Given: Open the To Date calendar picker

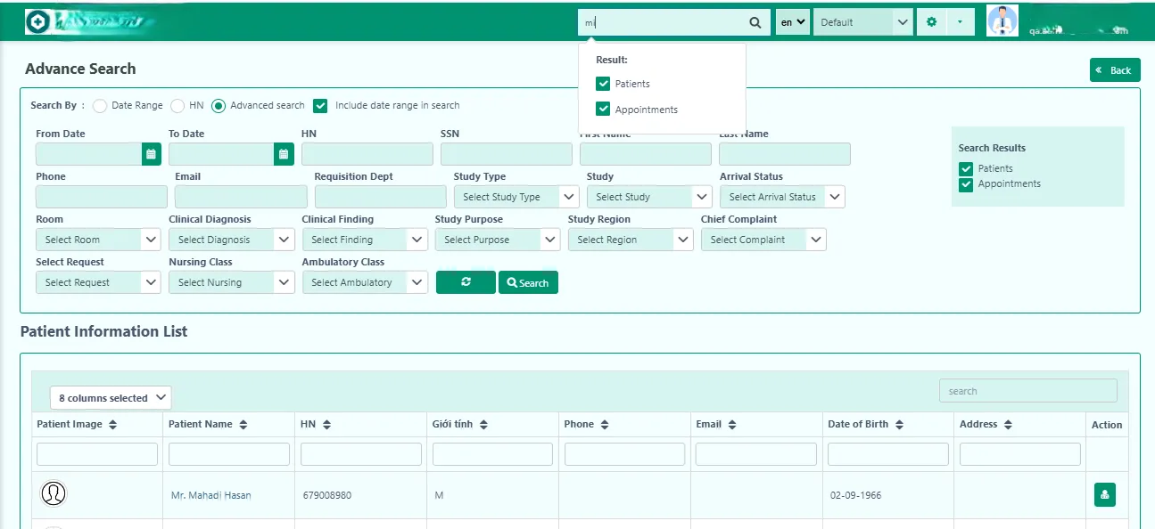Looking at the screenshot, I should coord(284,154).
